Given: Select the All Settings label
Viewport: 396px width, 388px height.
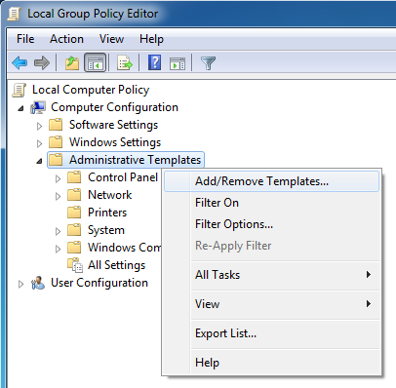Looking at the screenshot, I should point(116,265).
